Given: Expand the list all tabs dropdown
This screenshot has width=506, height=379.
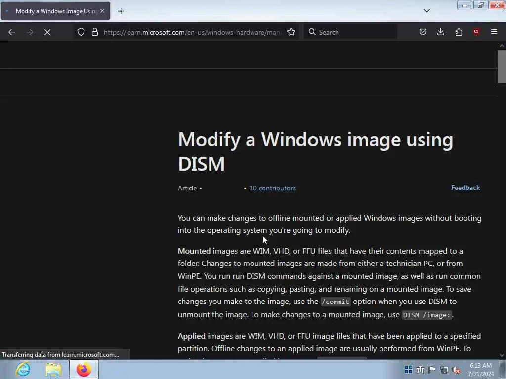Looking at the screenshot, I should point(426,11).
